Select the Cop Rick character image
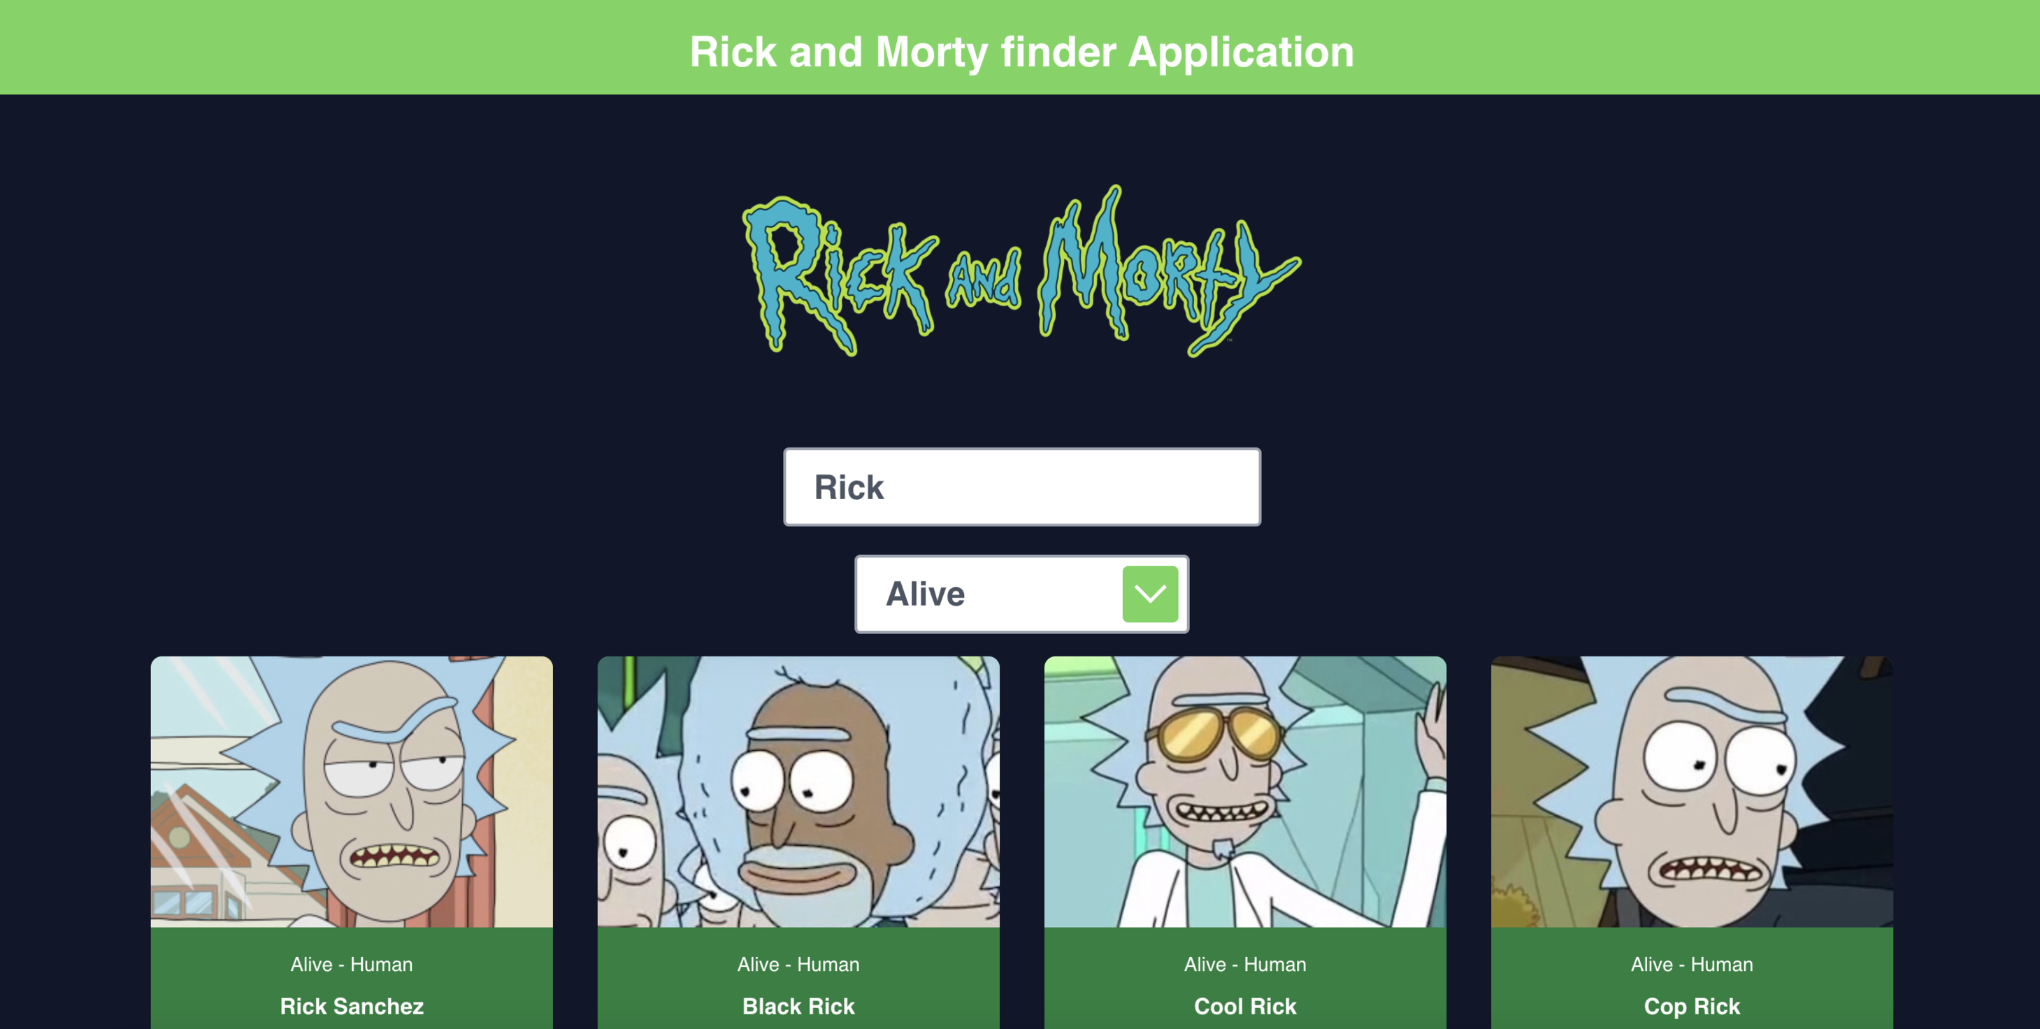Image resolution: width=2040 pixels, height=1029 pixels. pos(1692,791)
